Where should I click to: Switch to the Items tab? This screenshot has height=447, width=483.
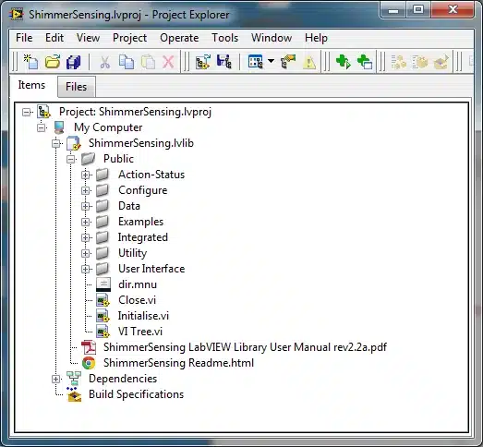pos(31,85)
